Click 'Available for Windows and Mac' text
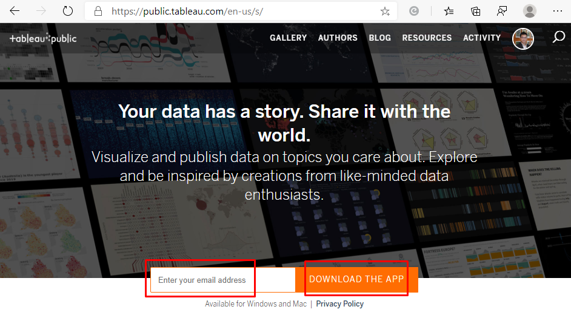This screenshot has width=571, height=312. pyautogui.click(x=256, y=304)
